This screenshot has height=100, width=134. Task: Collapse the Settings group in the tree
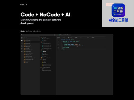(40, 37)
